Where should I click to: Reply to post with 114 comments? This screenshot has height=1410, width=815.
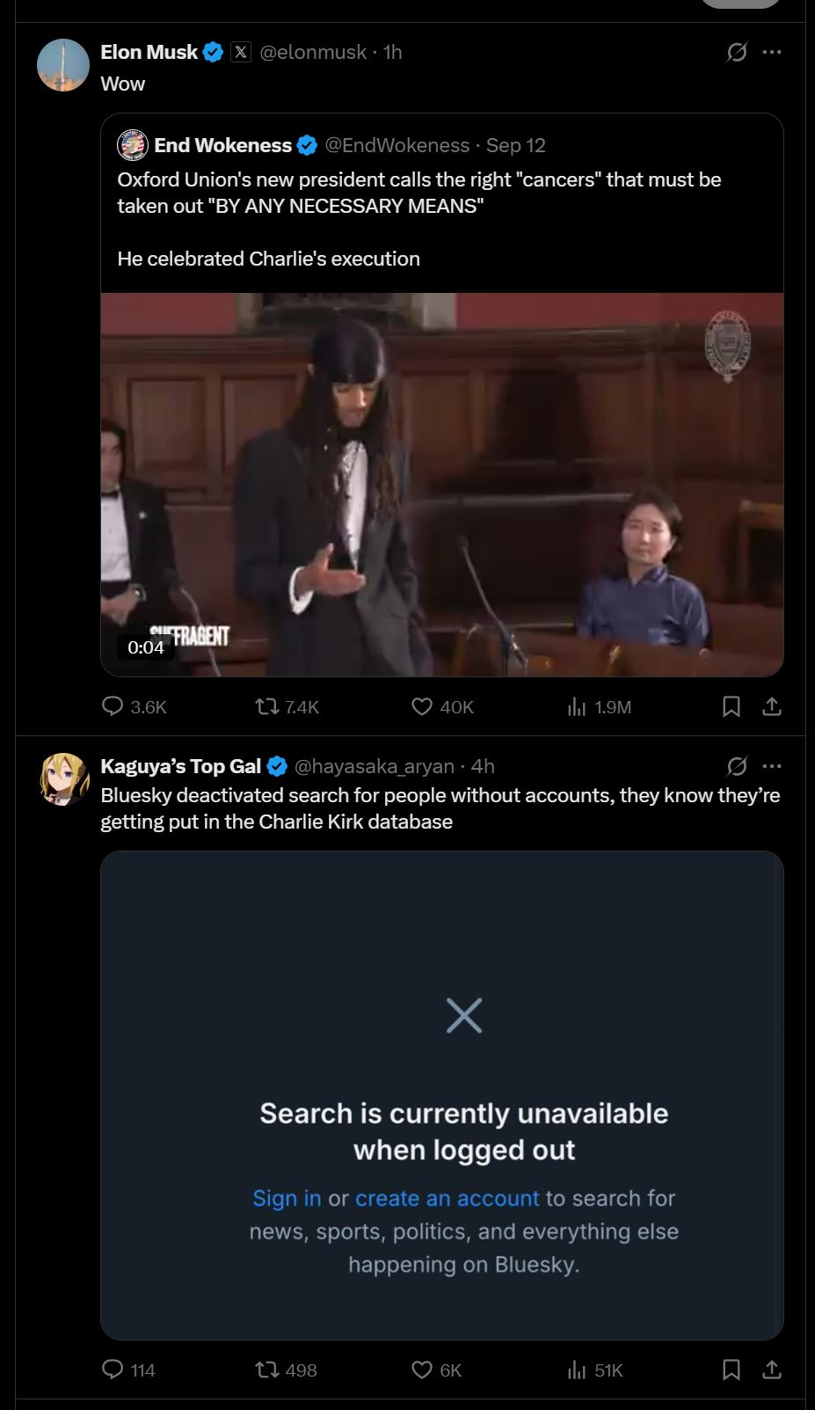coord(128,1370)
